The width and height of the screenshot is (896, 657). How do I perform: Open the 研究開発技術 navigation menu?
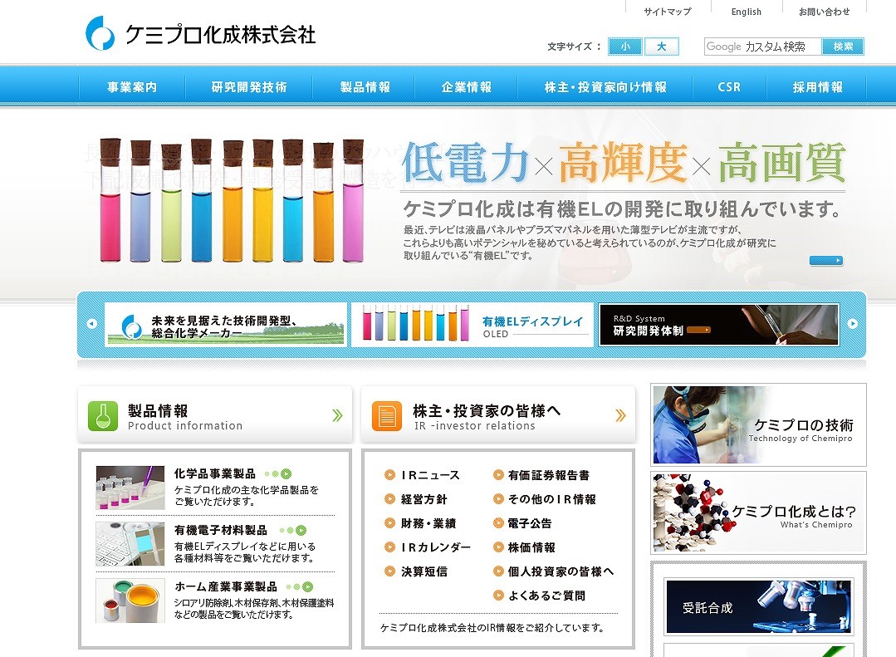click(x=249, y=87)
